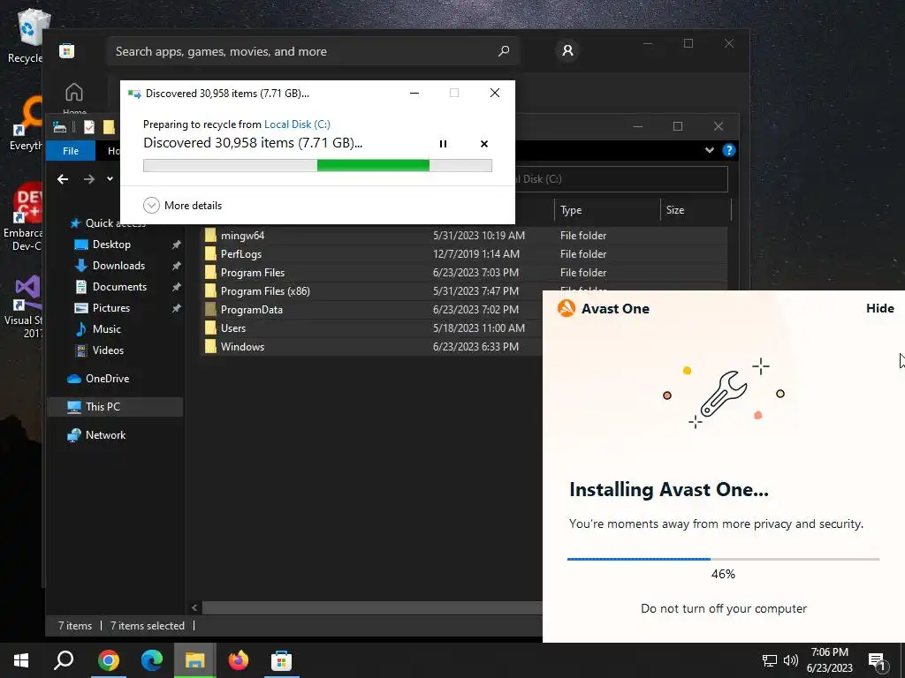Open Documents in the navigation pane
The height and width of the screenshot is (678, 905).
point(119,287)
